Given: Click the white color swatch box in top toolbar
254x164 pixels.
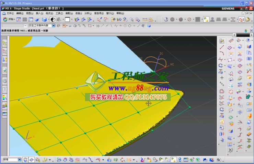Looking at the screenshot, I should click(67, 20).
